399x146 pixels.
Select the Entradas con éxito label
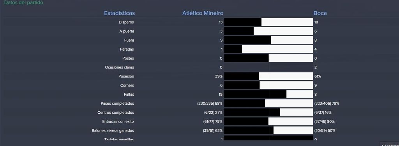click(x=118, y=121)
